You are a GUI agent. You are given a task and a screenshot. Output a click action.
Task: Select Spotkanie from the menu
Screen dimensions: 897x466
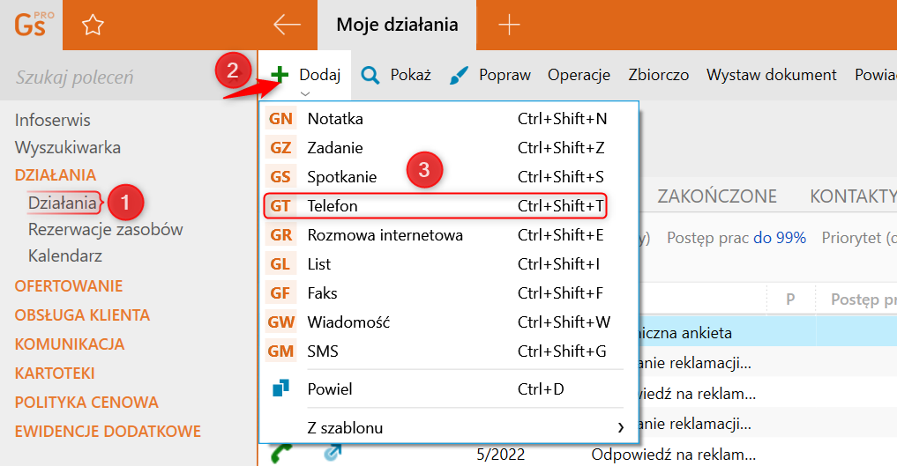click(x=341, y=176)
